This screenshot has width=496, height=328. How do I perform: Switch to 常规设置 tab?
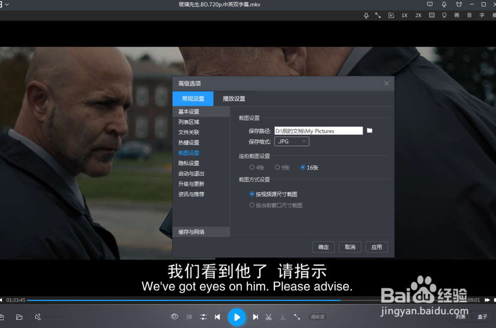(193, 99)
